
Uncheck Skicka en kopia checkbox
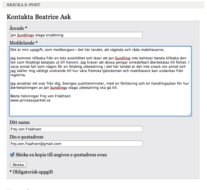[12, 155]
